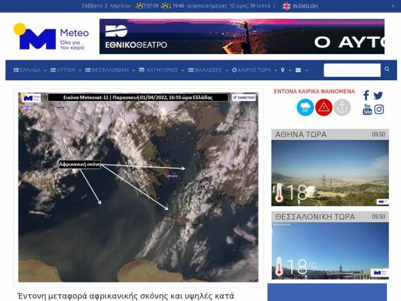This screenshot has width=401, height=301.
Task: Open the YouTube channel icon
Action: pyautogui.click(x=367, y=109)
